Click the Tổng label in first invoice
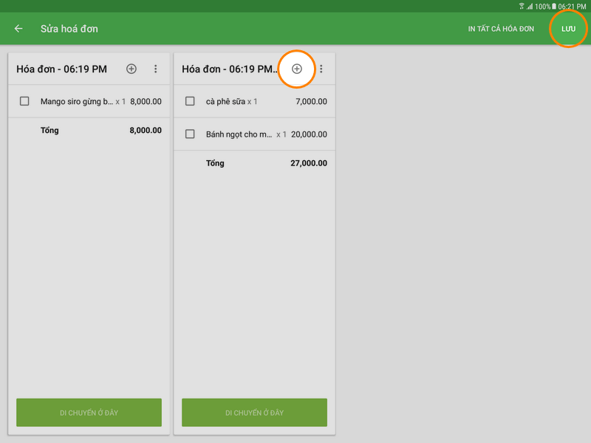This screenshot has width=591, height=443. (x=49, y=131)
